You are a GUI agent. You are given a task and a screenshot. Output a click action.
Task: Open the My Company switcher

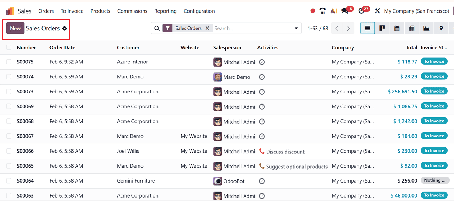[416, 11]
